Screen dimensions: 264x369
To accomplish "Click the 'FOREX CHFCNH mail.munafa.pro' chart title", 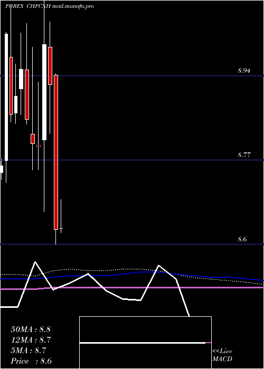I will [x=49, y=6].
